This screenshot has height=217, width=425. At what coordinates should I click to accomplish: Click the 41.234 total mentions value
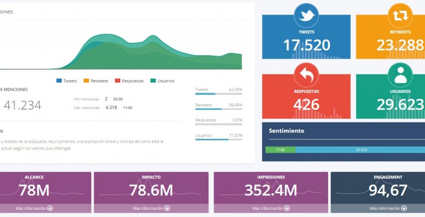[22, 105]
